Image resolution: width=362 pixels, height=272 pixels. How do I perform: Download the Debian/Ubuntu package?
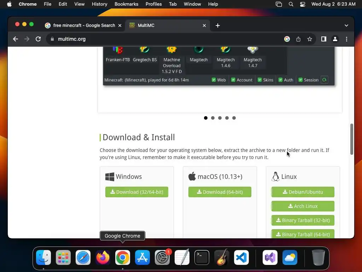point(303,192)
